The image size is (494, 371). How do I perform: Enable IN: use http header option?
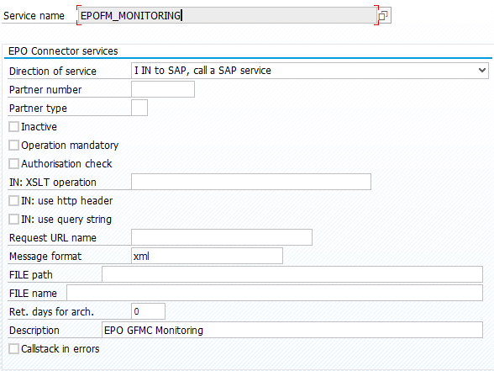pos(13,200)
